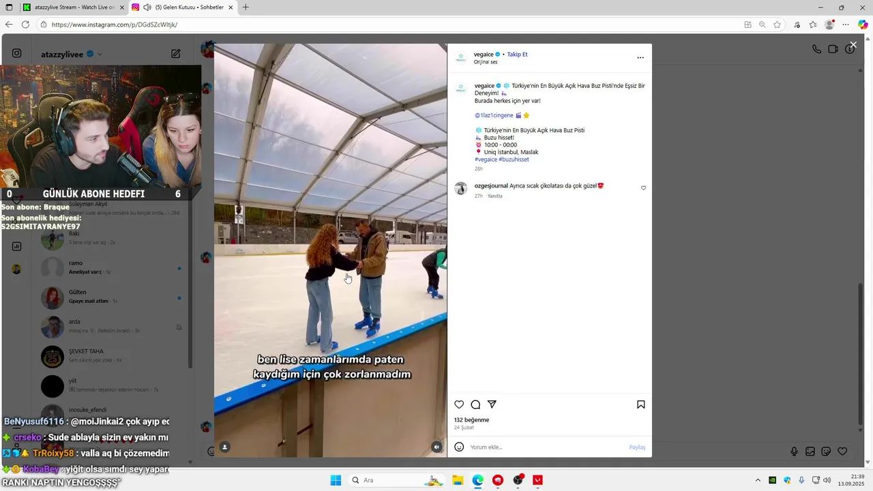Open the chat with yiit

click(x=113, y=385)
